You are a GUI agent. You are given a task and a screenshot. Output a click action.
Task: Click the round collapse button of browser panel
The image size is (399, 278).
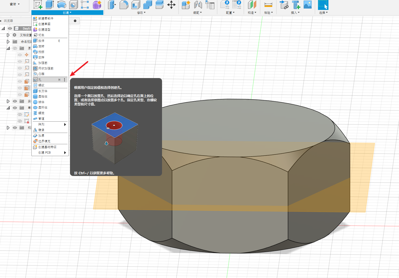tap(75, 21)
